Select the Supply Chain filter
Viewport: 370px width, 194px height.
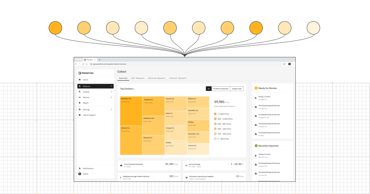click(x=237, y=89)
